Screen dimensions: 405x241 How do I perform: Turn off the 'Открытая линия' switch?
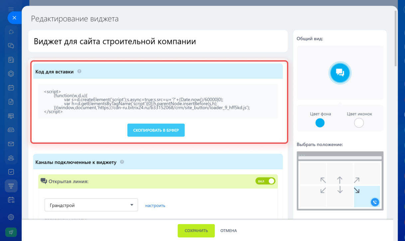click(265, 181)
